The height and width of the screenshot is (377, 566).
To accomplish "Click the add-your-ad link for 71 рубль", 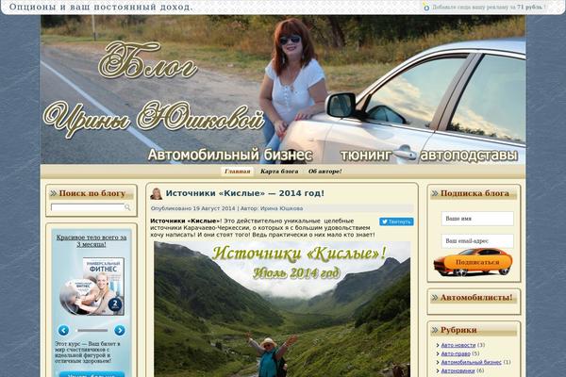I will (489, 7).
